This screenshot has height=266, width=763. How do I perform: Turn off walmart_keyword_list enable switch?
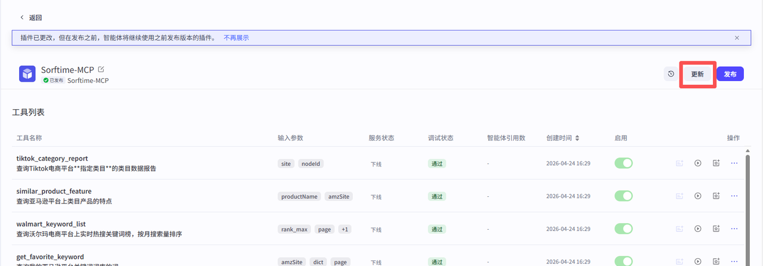click(x=624, y=228)
